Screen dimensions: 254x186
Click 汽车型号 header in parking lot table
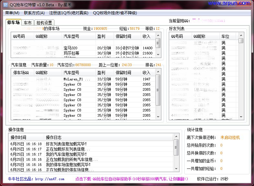pos(78,36)
